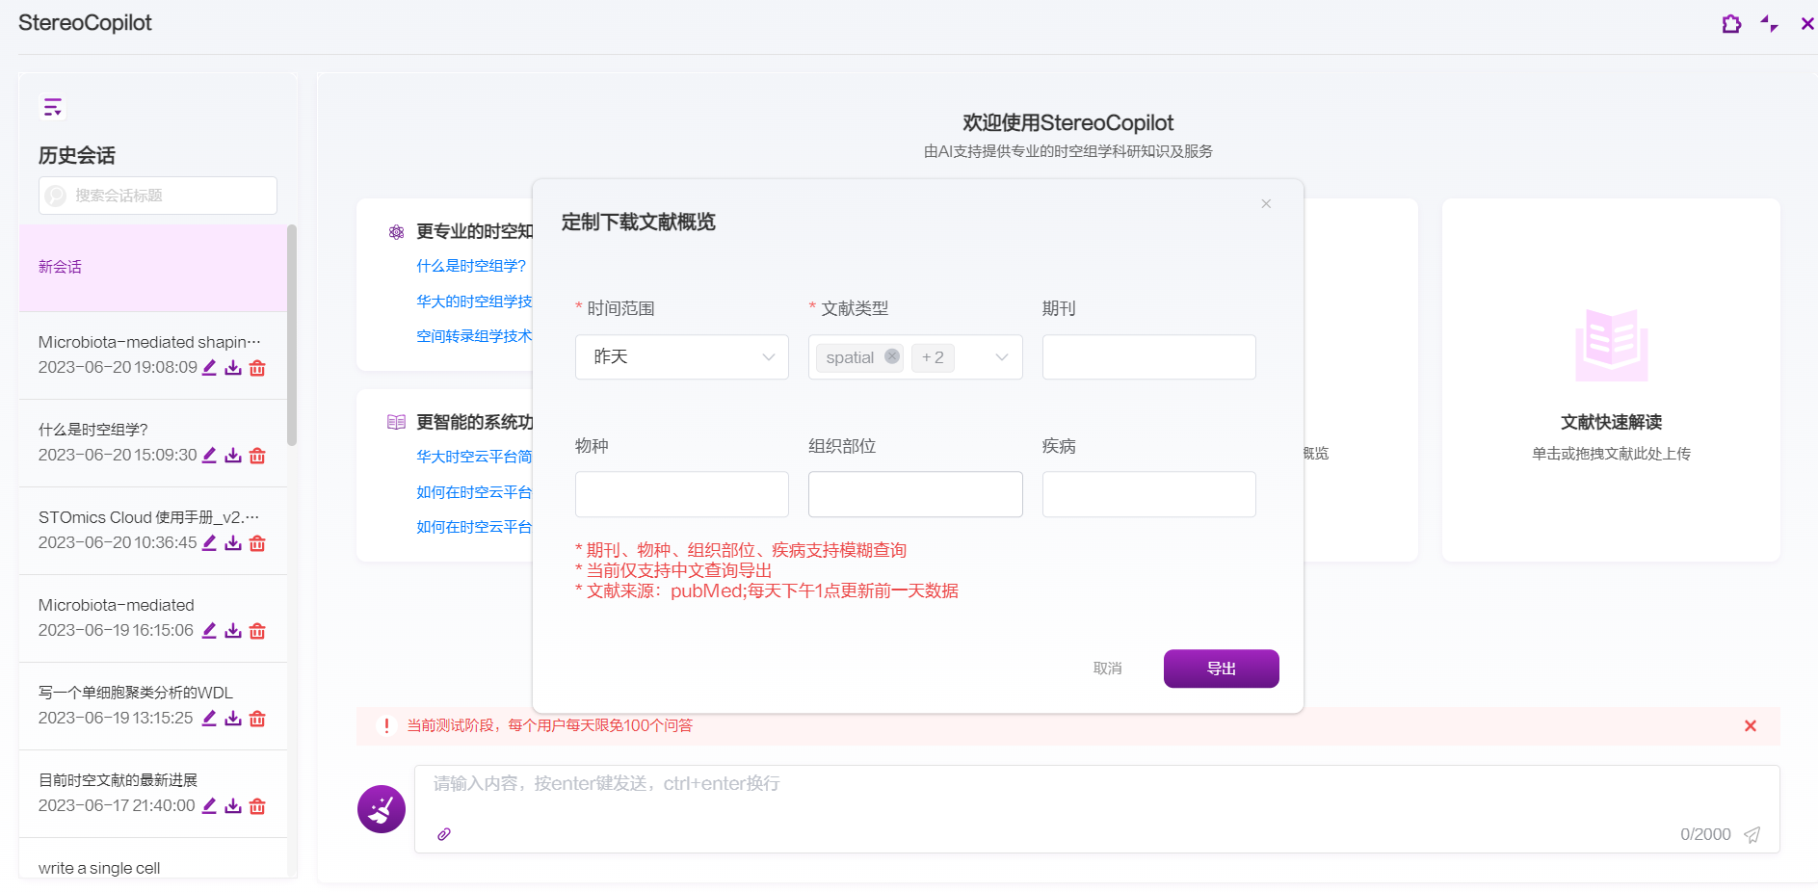Download the 写一个单细胞聚类分析的WDL conversation
Image resolution: width=1818 pixels, height=892 pixels.
[233, 719]
